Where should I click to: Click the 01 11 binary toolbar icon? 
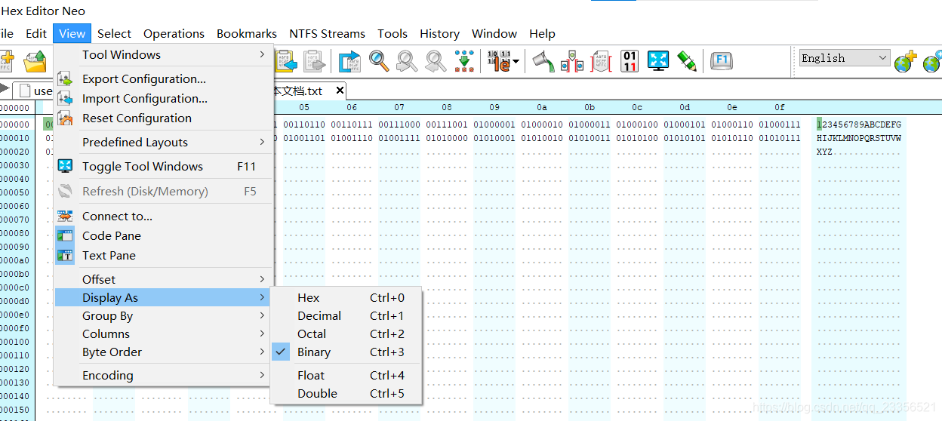[x=630, y=60]
